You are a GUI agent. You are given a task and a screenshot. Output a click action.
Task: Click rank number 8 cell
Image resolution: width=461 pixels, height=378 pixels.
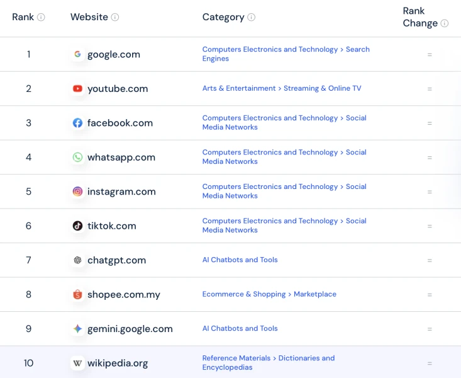point(28,294)
